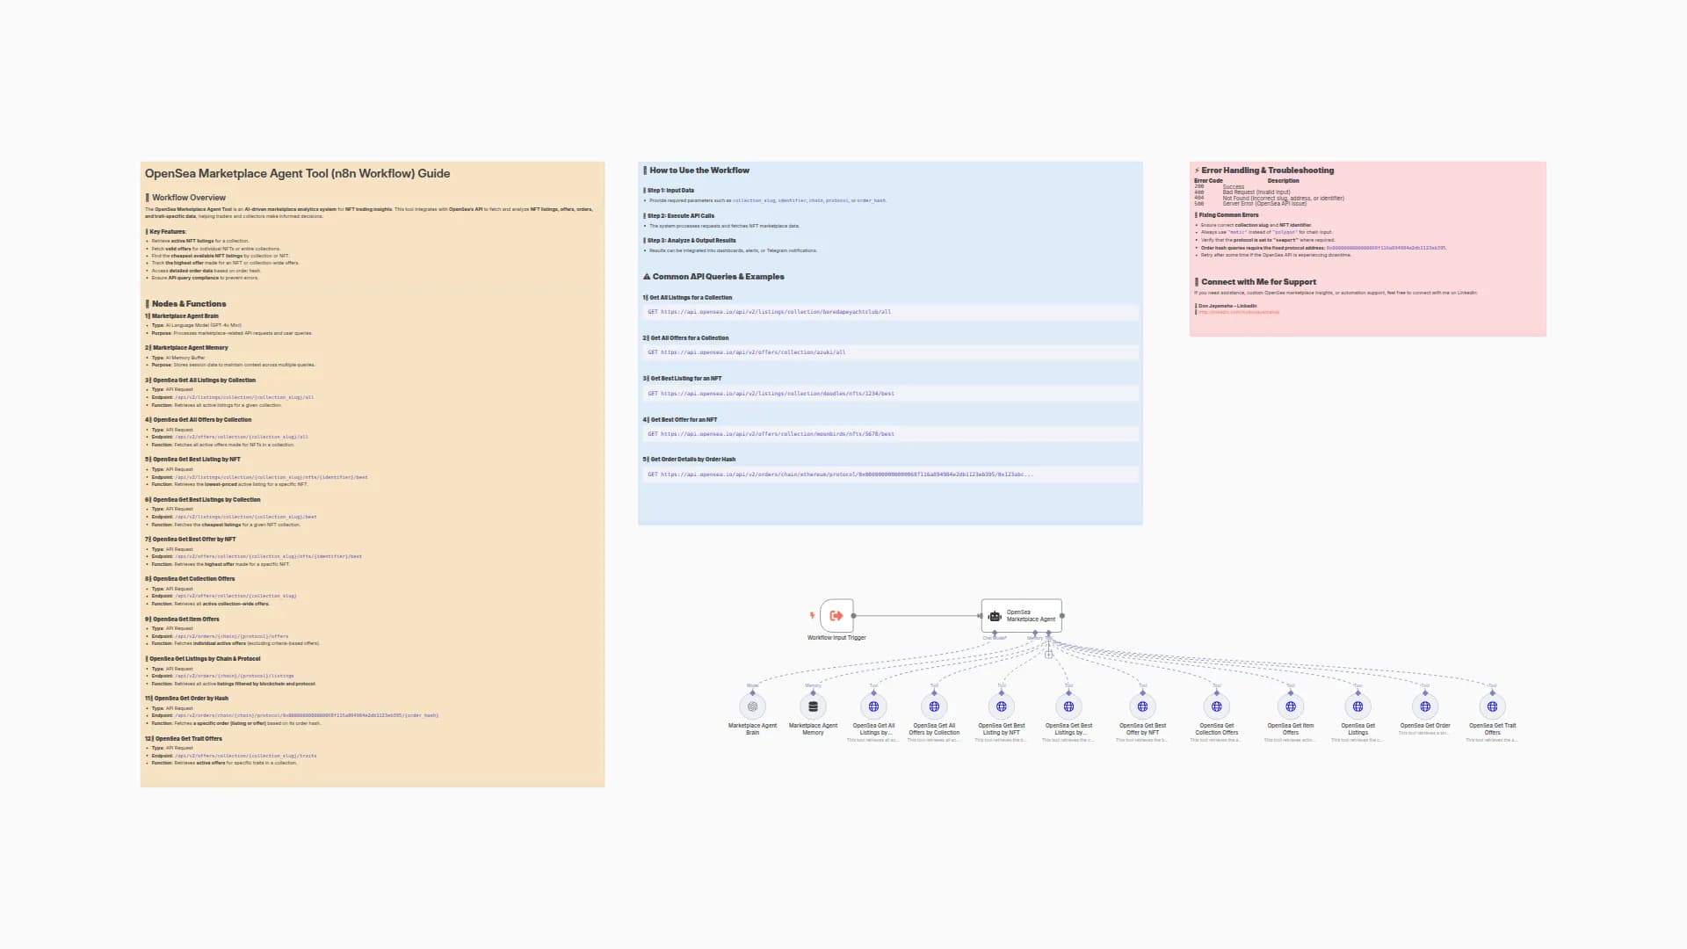The image size is (1687, 949).
Task: Click the '5| Get Order Details by Order Hash' label
Action: click(x=689, y=460)
